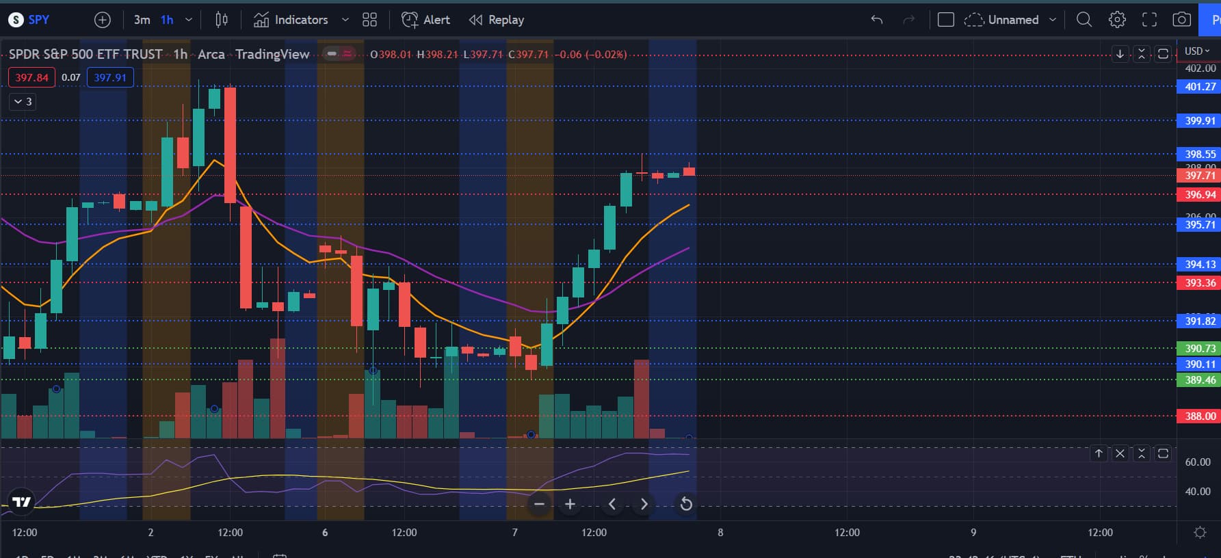The width and height of the screenshot is (1221, 558).
Task: Open chart settings gear in toolbar
Action: pos(1117,20)
